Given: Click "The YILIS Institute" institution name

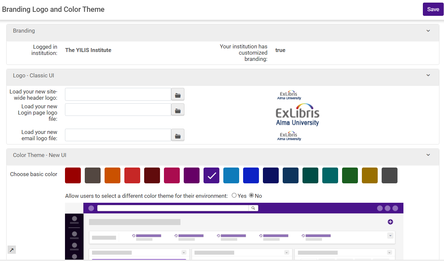Looking at the screenshot, I should (88, 50).
